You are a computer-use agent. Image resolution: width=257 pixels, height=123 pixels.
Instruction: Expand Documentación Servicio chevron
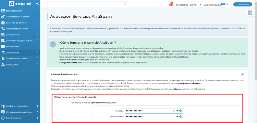click(x=37, y=58)
